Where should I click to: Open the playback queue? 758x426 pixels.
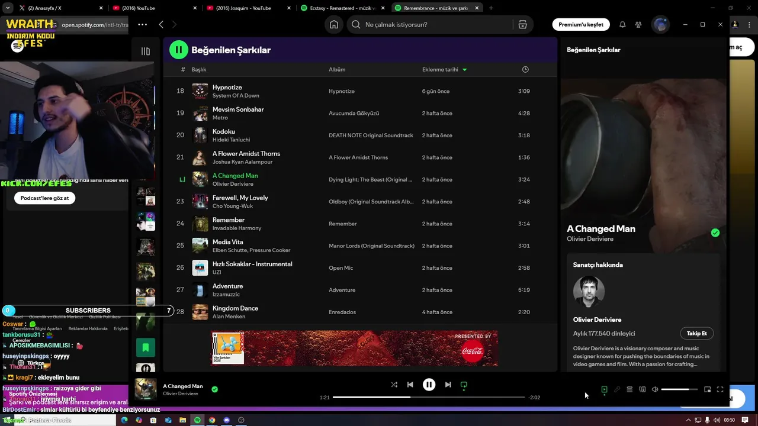629,389
